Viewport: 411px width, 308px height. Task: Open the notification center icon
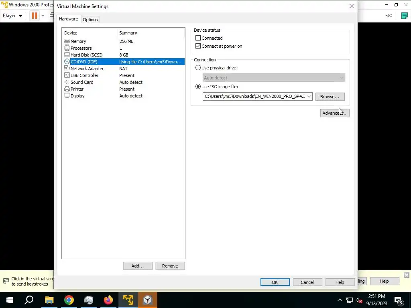(x=398, y=300)
